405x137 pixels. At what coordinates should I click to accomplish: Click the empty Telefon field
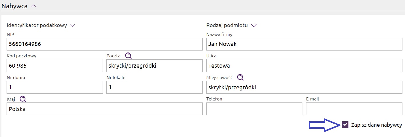tap(254, 109)
